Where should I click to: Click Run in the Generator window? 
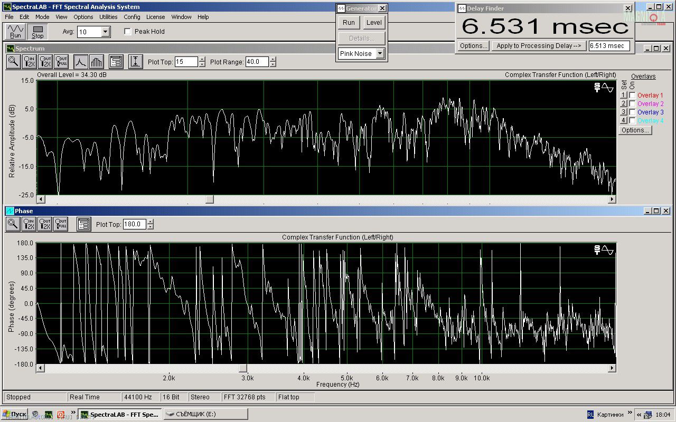click(349, 23)
